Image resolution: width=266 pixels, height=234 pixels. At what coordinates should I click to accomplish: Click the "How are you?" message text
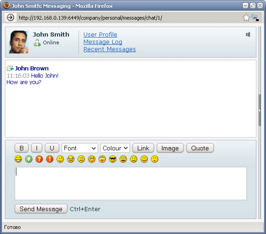(x=24, y=82)
